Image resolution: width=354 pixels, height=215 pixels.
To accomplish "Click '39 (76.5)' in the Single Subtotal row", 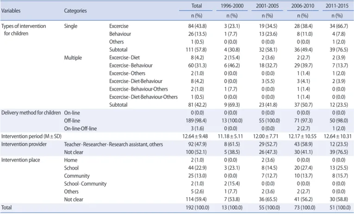I will [x=339, y=50].
